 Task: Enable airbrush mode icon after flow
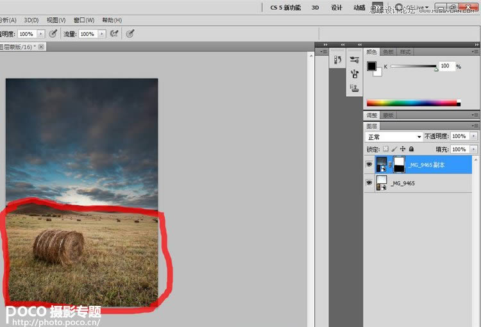tap(114, 34)
